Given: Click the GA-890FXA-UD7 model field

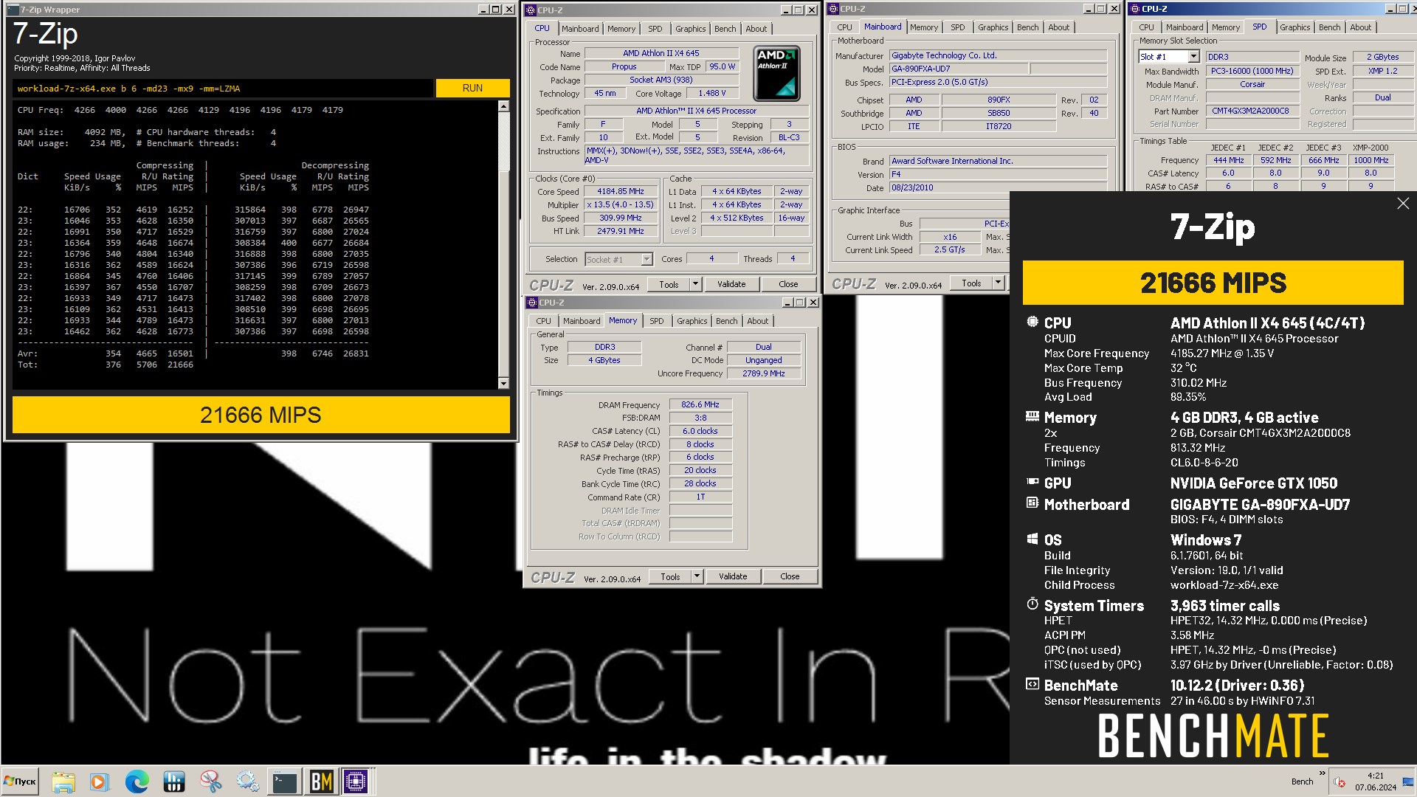Looking at the screenshot, I should (958, 69).
